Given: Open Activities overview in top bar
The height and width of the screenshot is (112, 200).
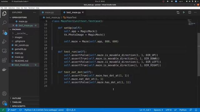Looking at the screenshot, I should (4, 1).
